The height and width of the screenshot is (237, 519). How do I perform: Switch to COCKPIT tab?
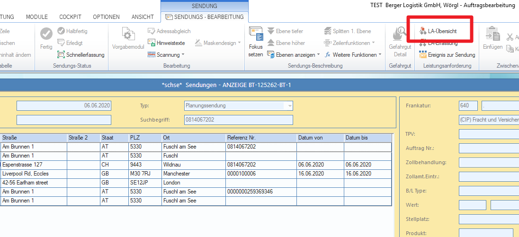coord(70,17)
